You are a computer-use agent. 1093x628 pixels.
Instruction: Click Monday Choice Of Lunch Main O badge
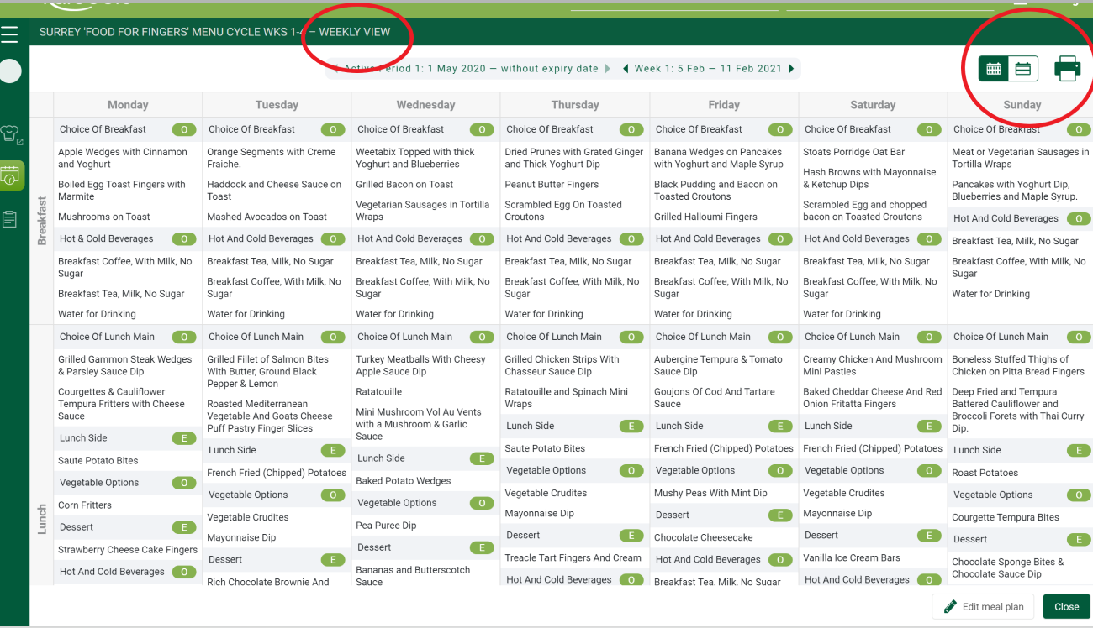tap(184, 337)
